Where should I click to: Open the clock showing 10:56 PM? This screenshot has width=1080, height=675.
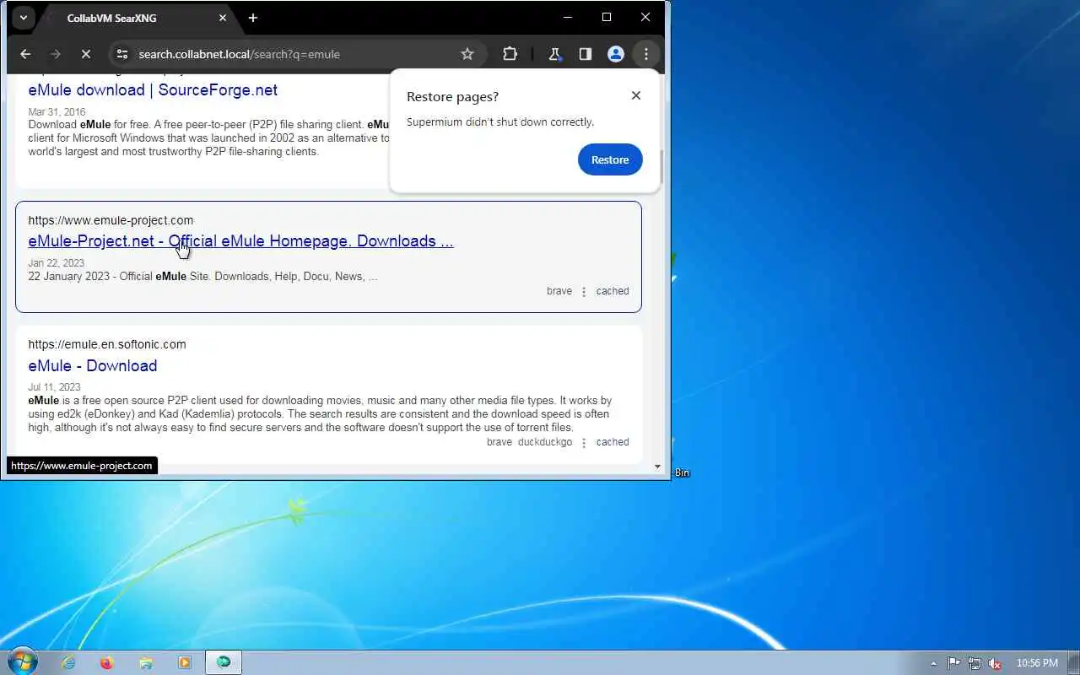pos(1037,663)
